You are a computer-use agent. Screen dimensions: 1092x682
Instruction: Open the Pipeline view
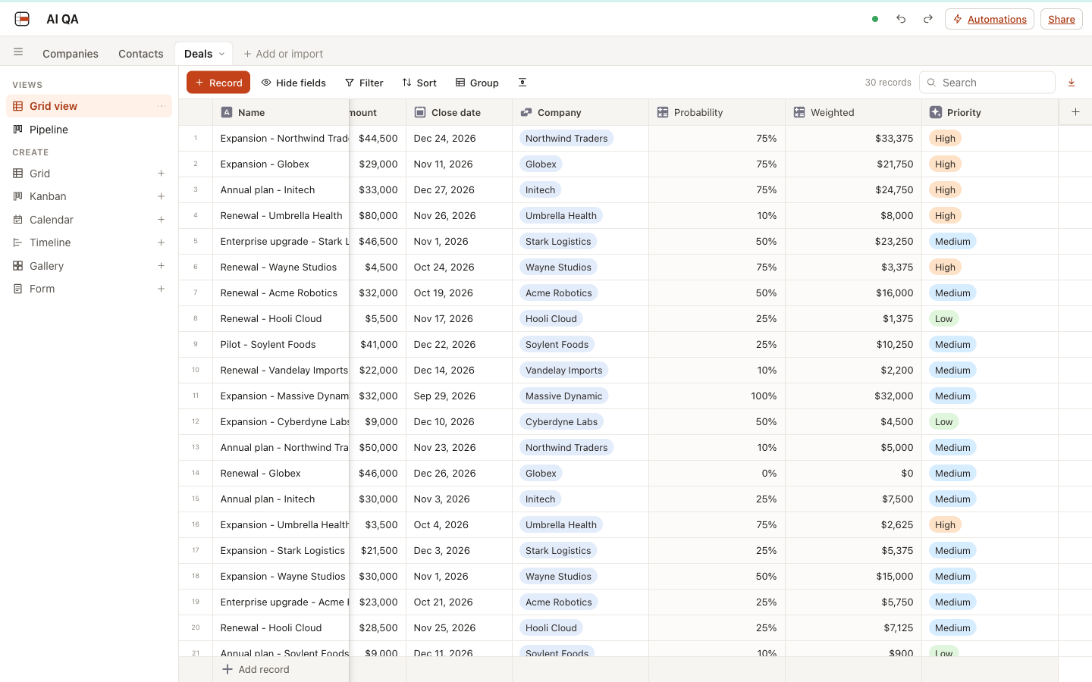tap(89, 130)
